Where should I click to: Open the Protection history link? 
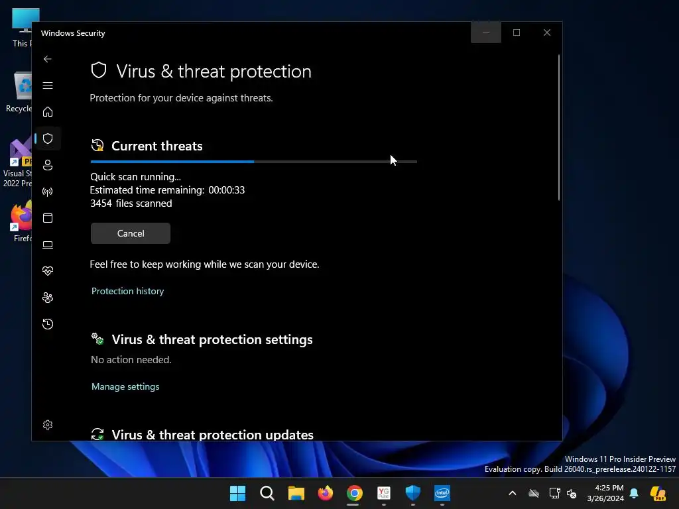128,291
